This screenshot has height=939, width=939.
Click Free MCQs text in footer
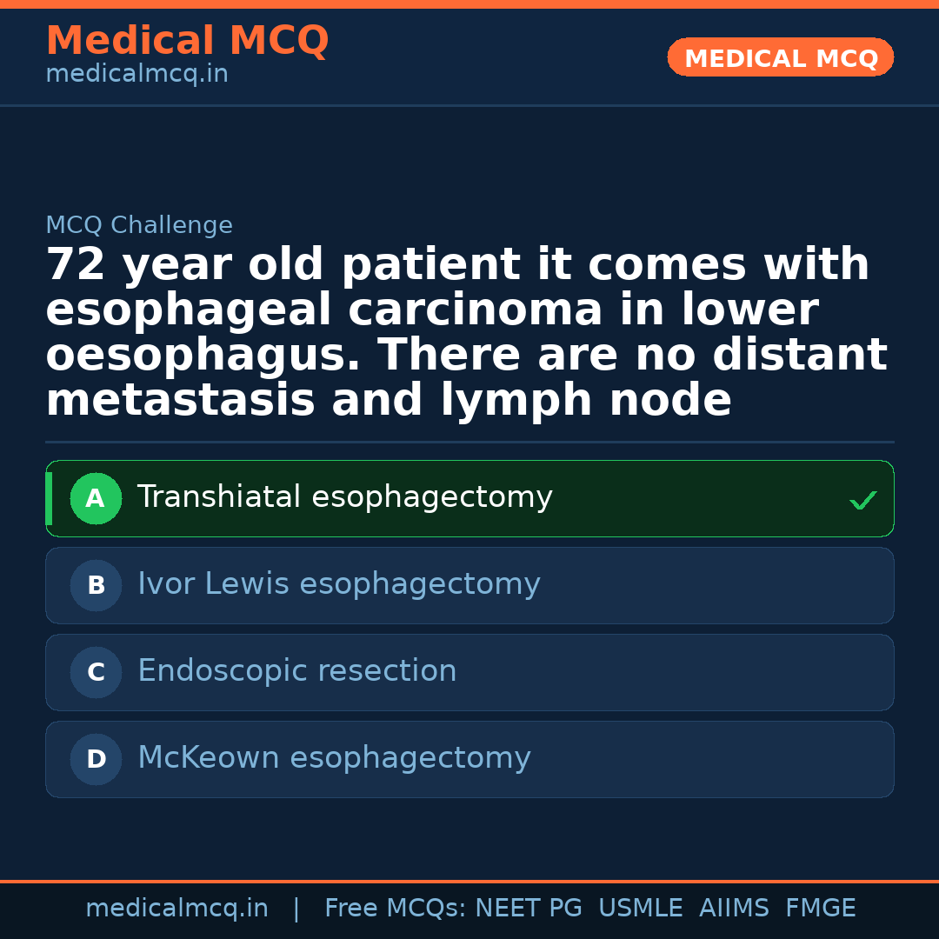395,909
